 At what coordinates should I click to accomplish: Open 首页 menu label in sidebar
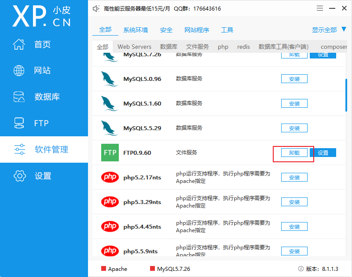42,44
